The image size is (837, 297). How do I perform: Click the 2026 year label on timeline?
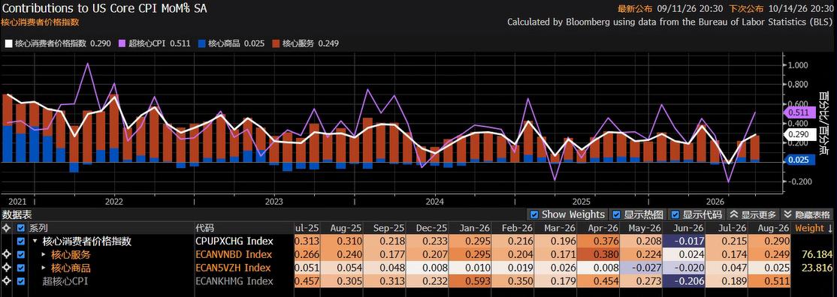715,202
